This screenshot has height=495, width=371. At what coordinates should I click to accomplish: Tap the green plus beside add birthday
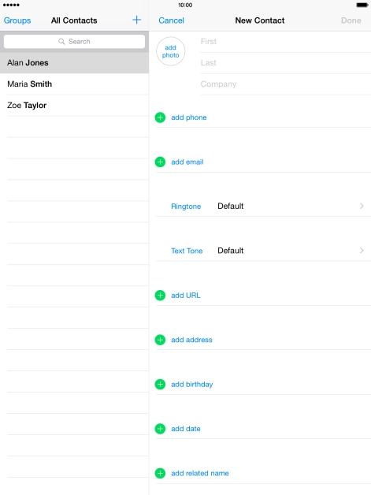tap(160, 384)
